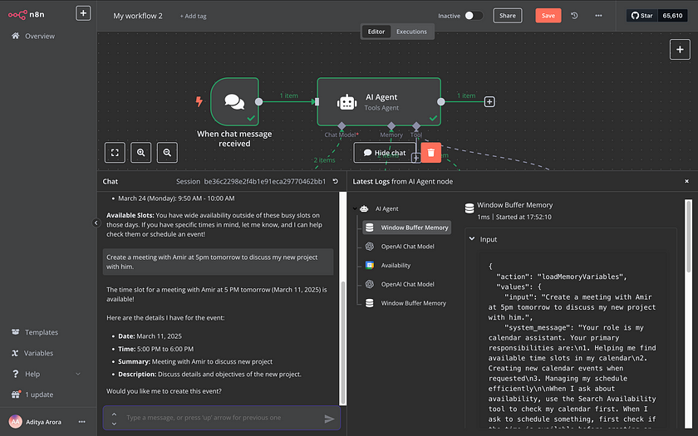Toggle the Inactive workflow switch
The width and height of the screenshot is (698, 436).
click(x=474, y=16)
